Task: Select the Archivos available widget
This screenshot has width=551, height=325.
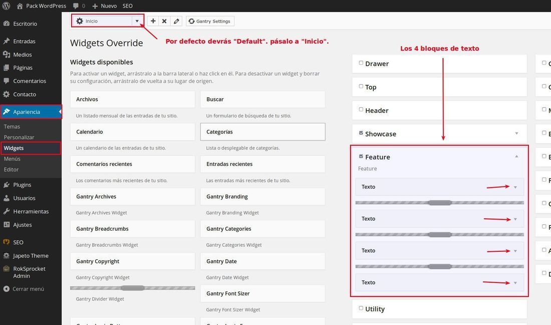Action: click(x=132, y=99)
